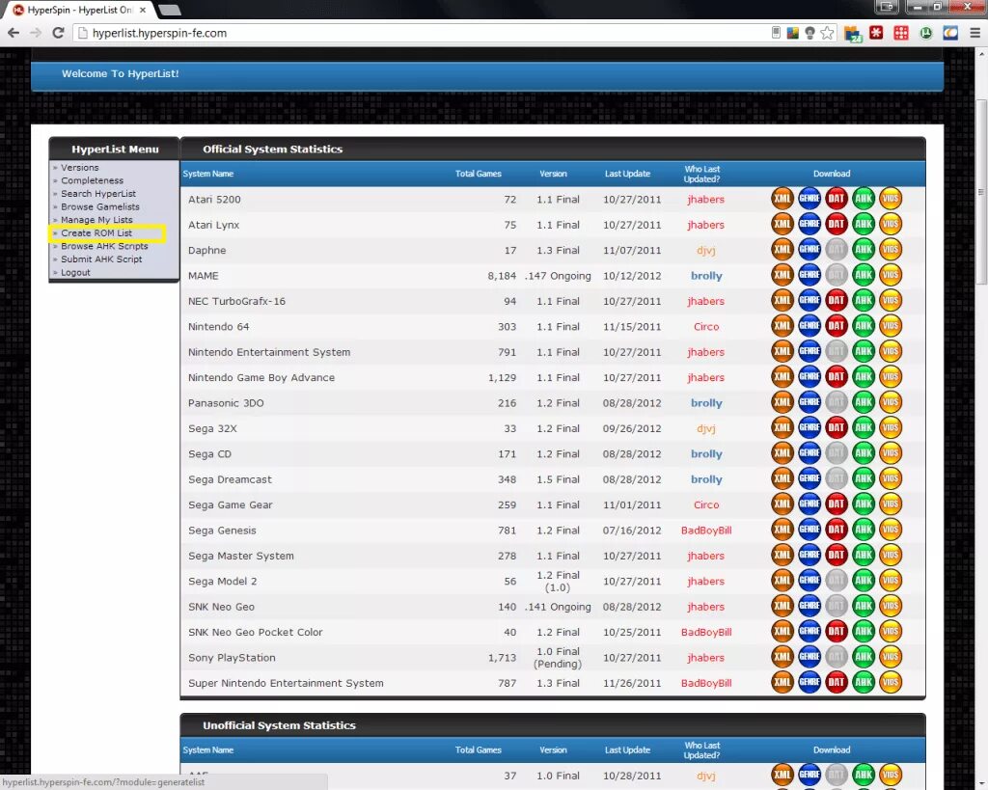Open Search HyperList in the menu
Viewport: 988px width, 790px height.
(x=98, y=194)
